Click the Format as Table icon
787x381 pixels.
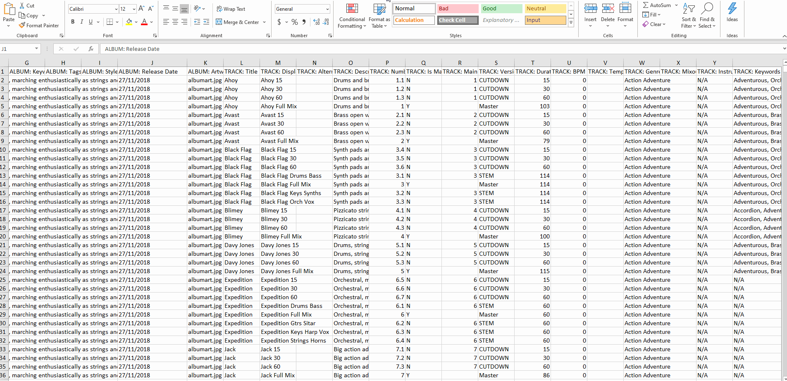point(379,17)
